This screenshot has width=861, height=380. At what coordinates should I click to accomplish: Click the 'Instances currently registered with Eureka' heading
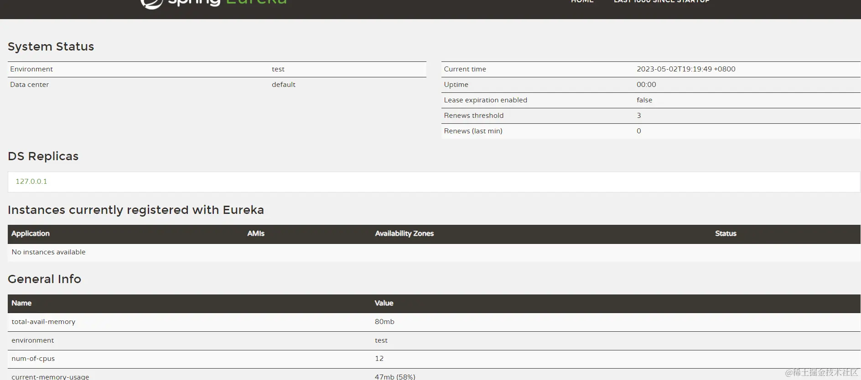pyautogui.click(x=136, y=210)
